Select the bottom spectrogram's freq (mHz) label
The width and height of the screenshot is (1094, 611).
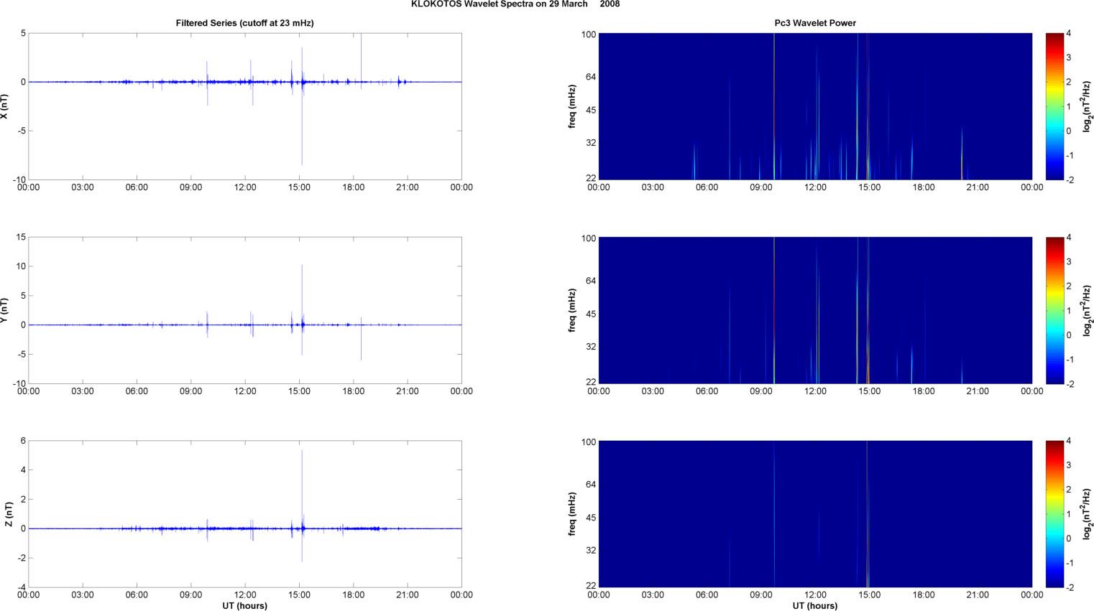[x=572, y=514]
